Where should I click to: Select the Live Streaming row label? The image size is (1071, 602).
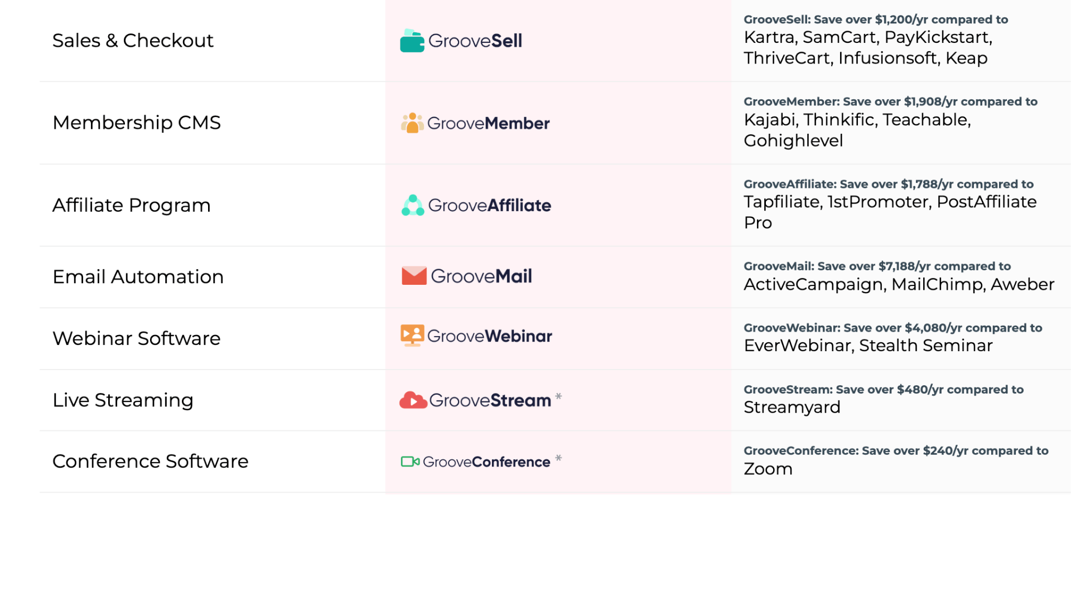click(123, 400)
